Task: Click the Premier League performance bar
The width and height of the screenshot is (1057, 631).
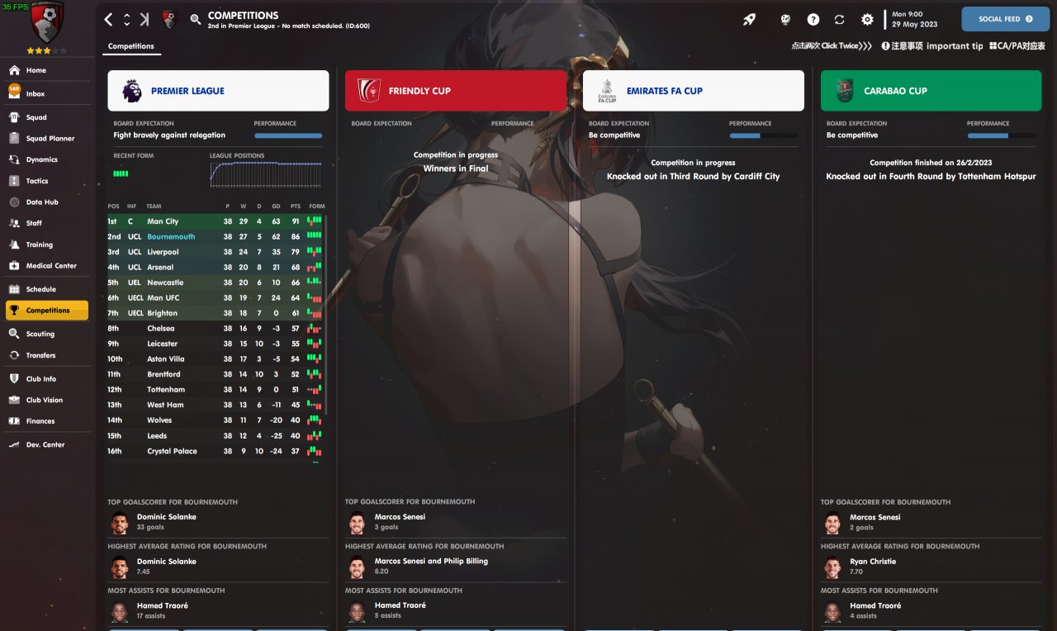Action: (288, 135)
